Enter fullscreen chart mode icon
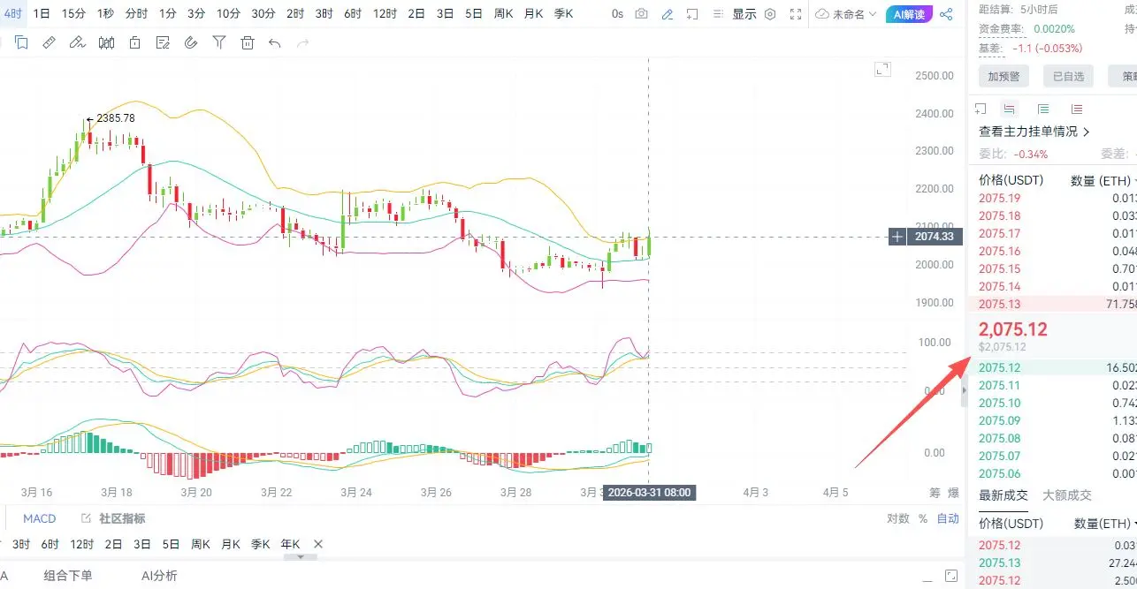Image resolution: width=1137 pixels, height=589 pixels. [x=796, y=14]
